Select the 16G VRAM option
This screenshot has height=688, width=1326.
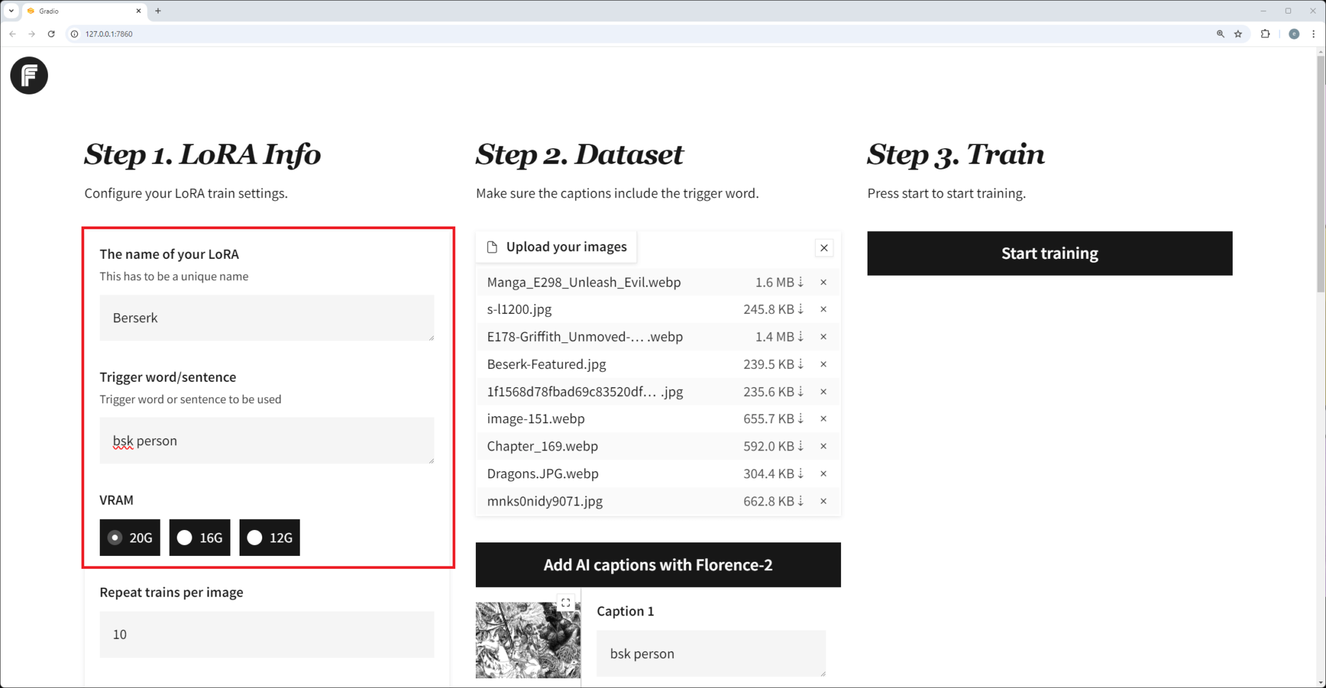(x=185, y=537)
